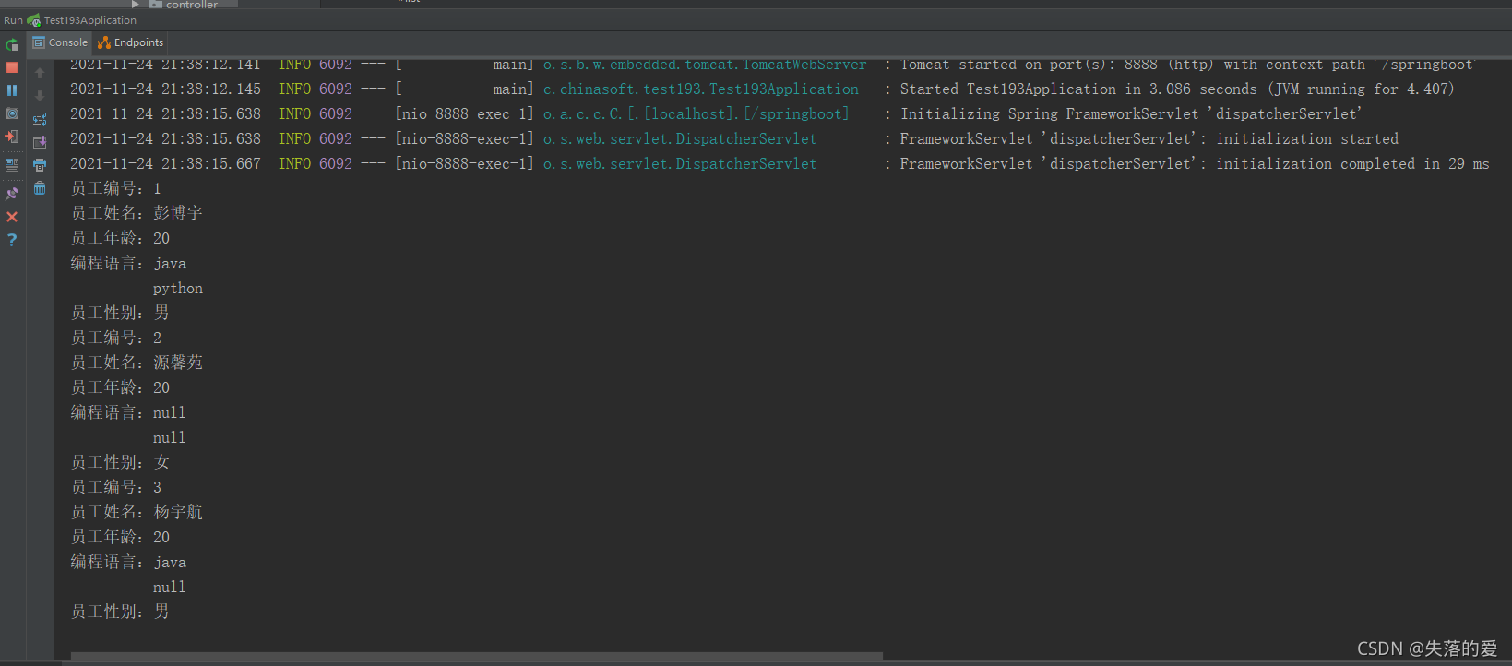The height and width of the screenshot is (666, 1512).
Task: Click the 'initialization completed in 29 ms' message
Action: tap(1194, 163)
